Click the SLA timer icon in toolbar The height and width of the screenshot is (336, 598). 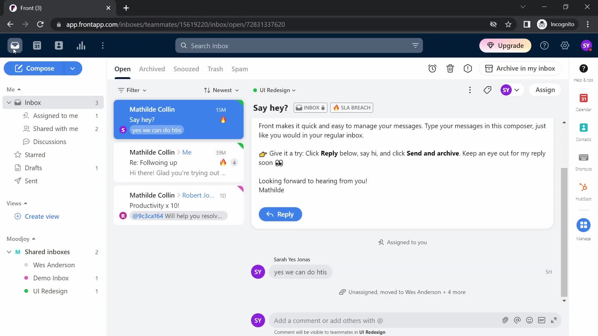tap(433, 68)
